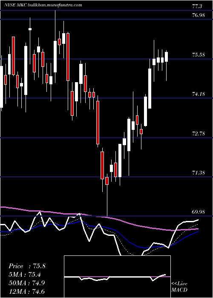Click the 76.98 price axis label
This screenshot has width=213, height=298.
(199, 15)
